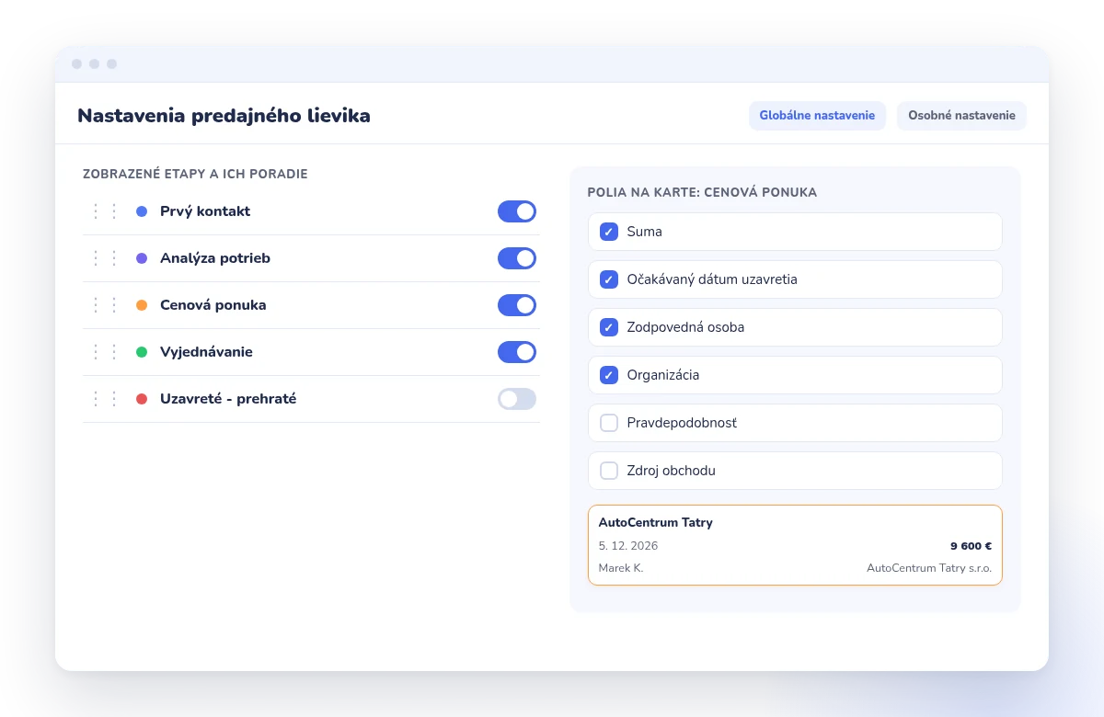
Task: Click purple dot of Analýza potrieb
Action: pos(142,258)
